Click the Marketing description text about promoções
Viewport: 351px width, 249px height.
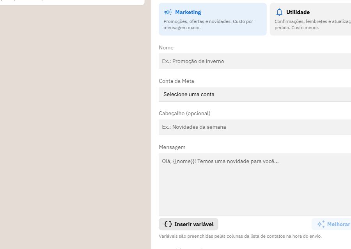point(208,25)
